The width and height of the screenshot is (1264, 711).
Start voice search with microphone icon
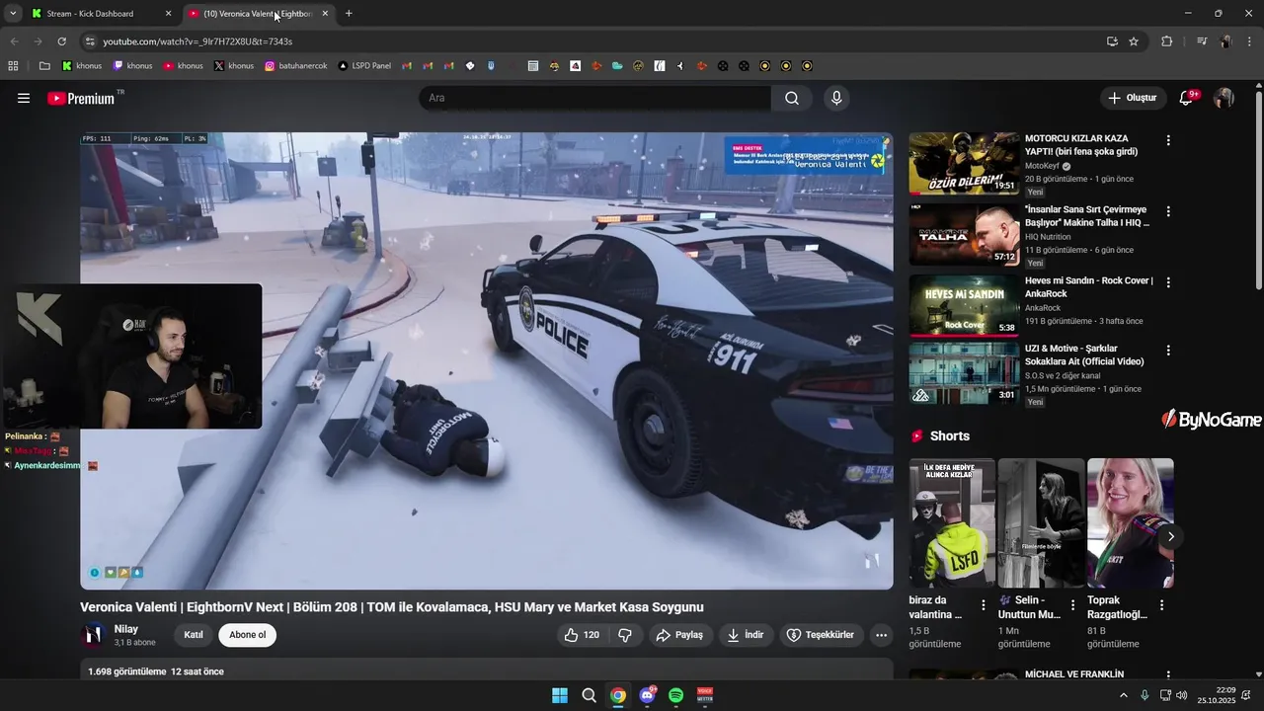pyautogui.click(x=836, y=98)
